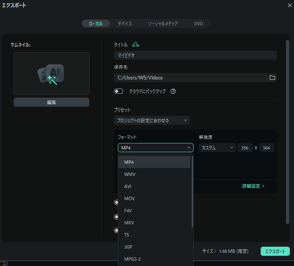Click the AI title generator pencil icon
This screenshot has height=266, width=294.
tap(136, 45)
